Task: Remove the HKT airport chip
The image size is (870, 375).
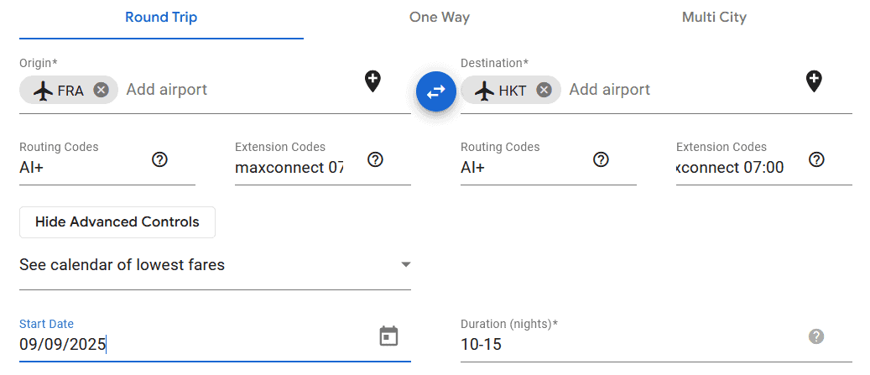Action: pyautogui.click(x=544, y=91)
